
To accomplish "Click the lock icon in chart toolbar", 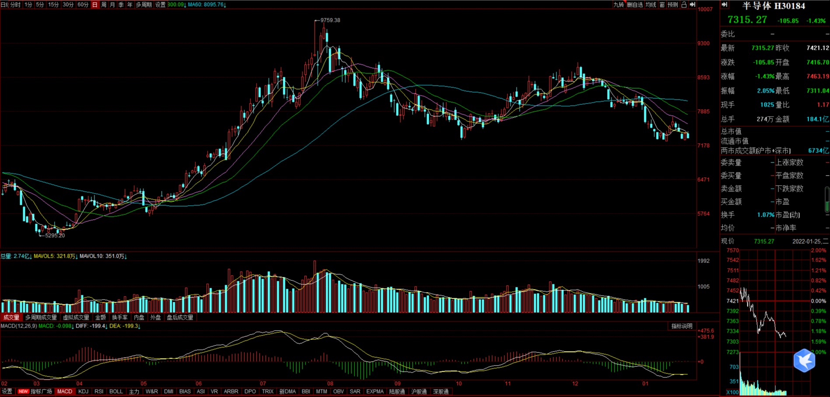I will [x=684, y=4].
